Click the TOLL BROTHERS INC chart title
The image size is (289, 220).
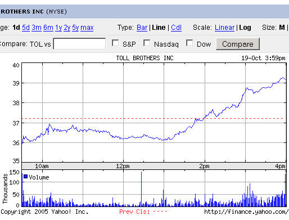point(144,58)
